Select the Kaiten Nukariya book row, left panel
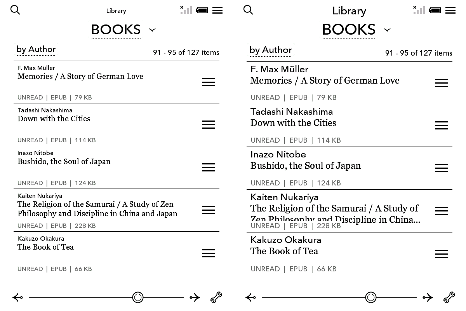The height and width of the screenshot is (311, 466). coord(97,209)
